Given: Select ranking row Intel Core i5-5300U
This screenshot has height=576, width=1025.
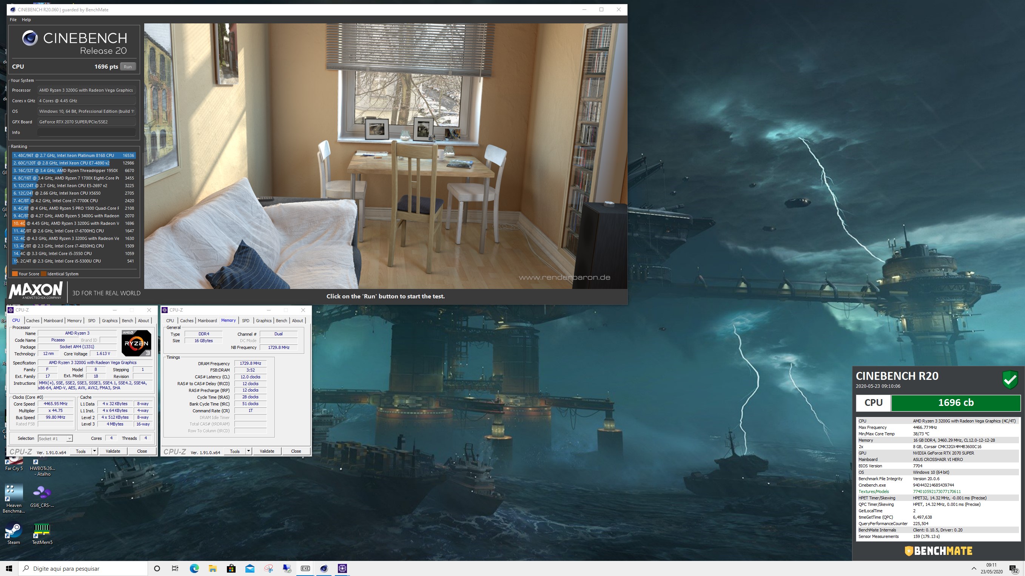Looking at the screenshot, I should (x=74, y=261).
